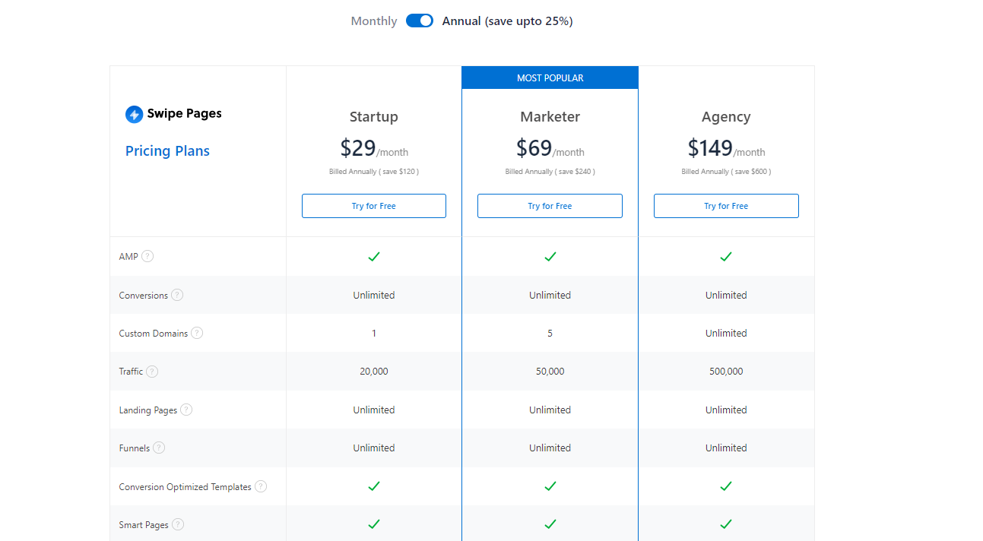The height and width of the screenshot is (541, 983).
Task: Select the Startup plan title
Action: [374, 117]
